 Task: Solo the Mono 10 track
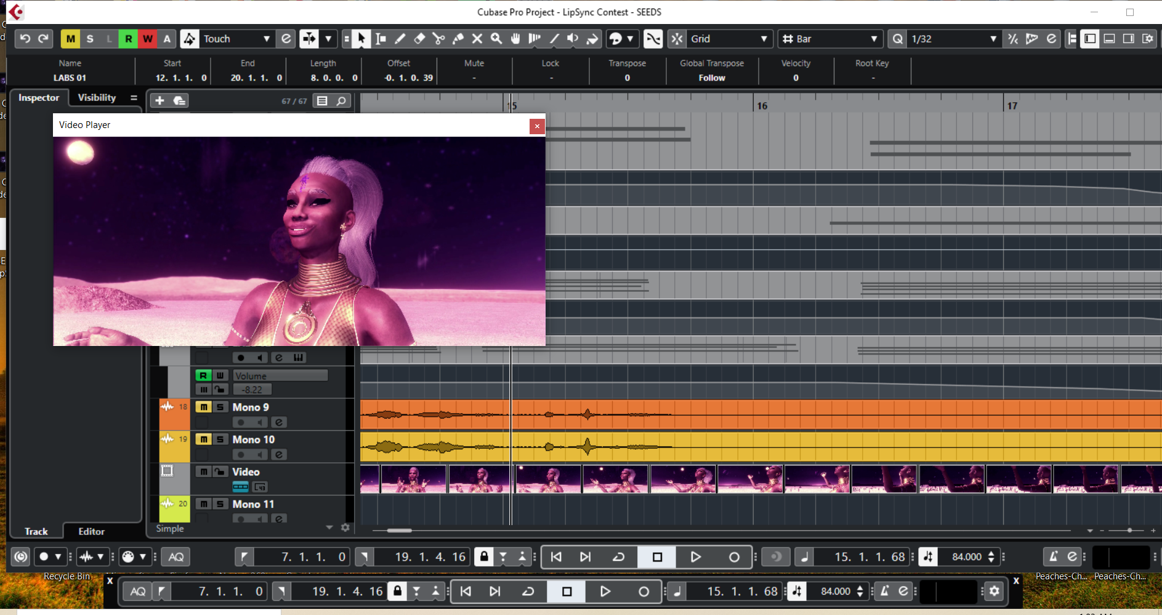click(220, 440)
